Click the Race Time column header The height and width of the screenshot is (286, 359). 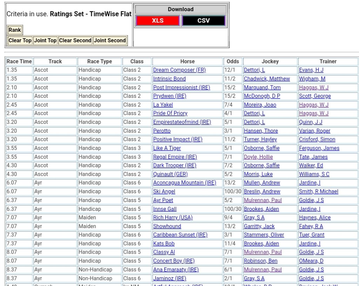(19, 61)
